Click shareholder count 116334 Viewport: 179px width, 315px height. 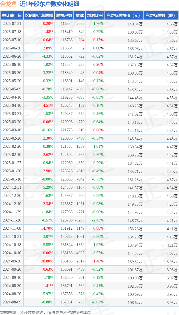[x=66, y=23]
